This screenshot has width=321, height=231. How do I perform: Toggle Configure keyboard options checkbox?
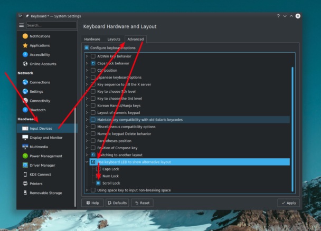coord(87,47)
